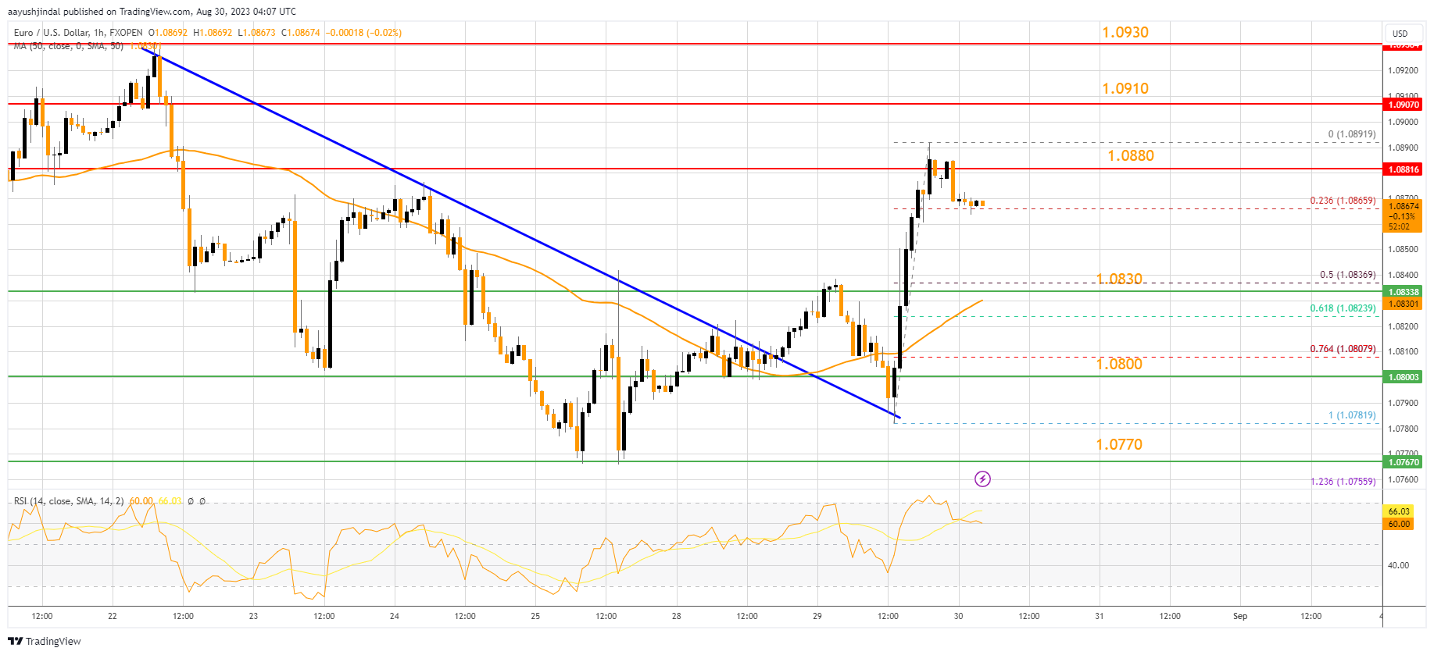
Task: Click the green 1.07670 price axis label
Action: tap(1403, 462)
